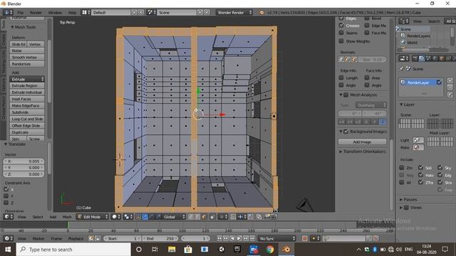Enable Face Info Area checkbox
The height and width of the screenshot is (256, 456).
pyautogui.click(x=367, y=78)
